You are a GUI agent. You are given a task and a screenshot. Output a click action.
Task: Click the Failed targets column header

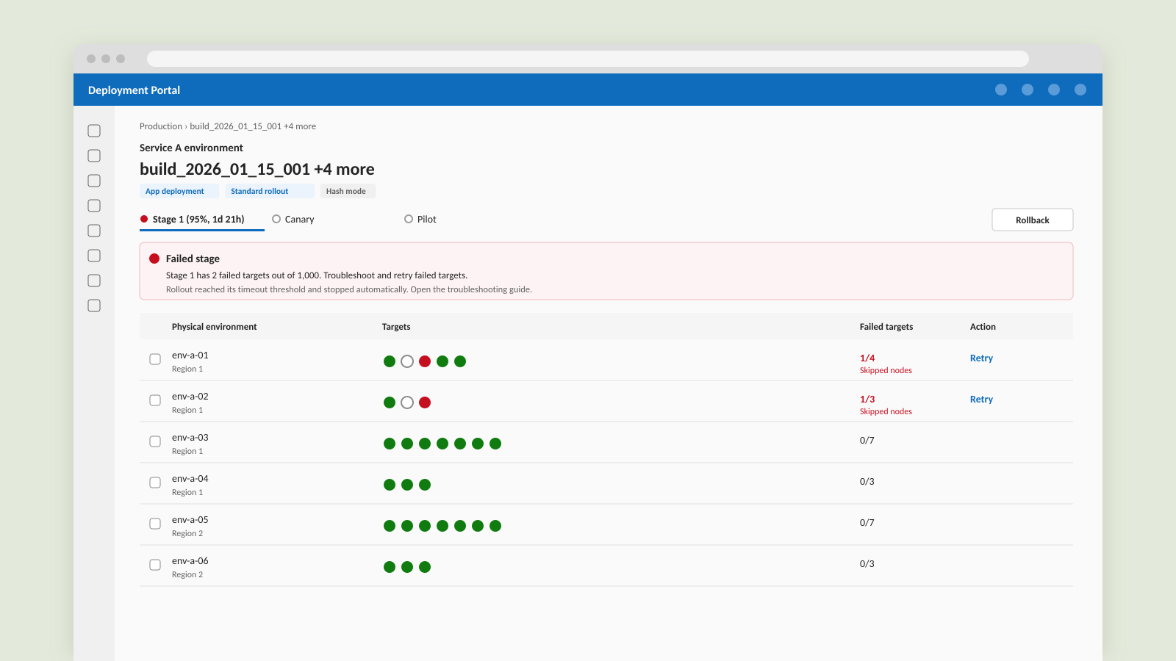point(886,327)
